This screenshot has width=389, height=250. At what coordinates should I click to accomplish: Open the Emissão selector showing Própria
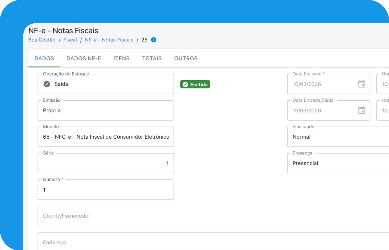point(106,110)
